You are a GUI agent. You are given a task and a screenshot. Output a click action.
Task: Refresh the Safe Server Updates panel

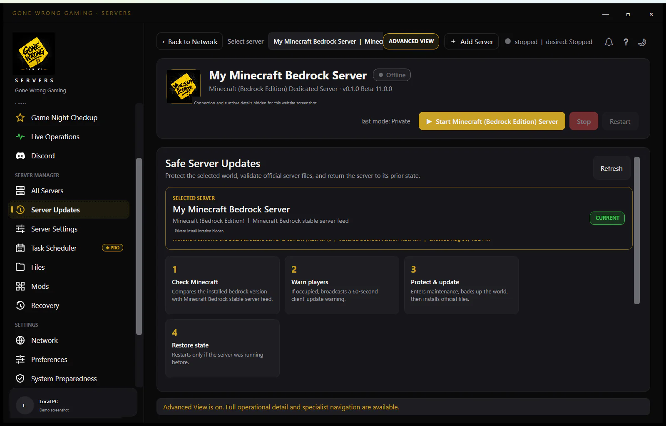pos(611,168)
